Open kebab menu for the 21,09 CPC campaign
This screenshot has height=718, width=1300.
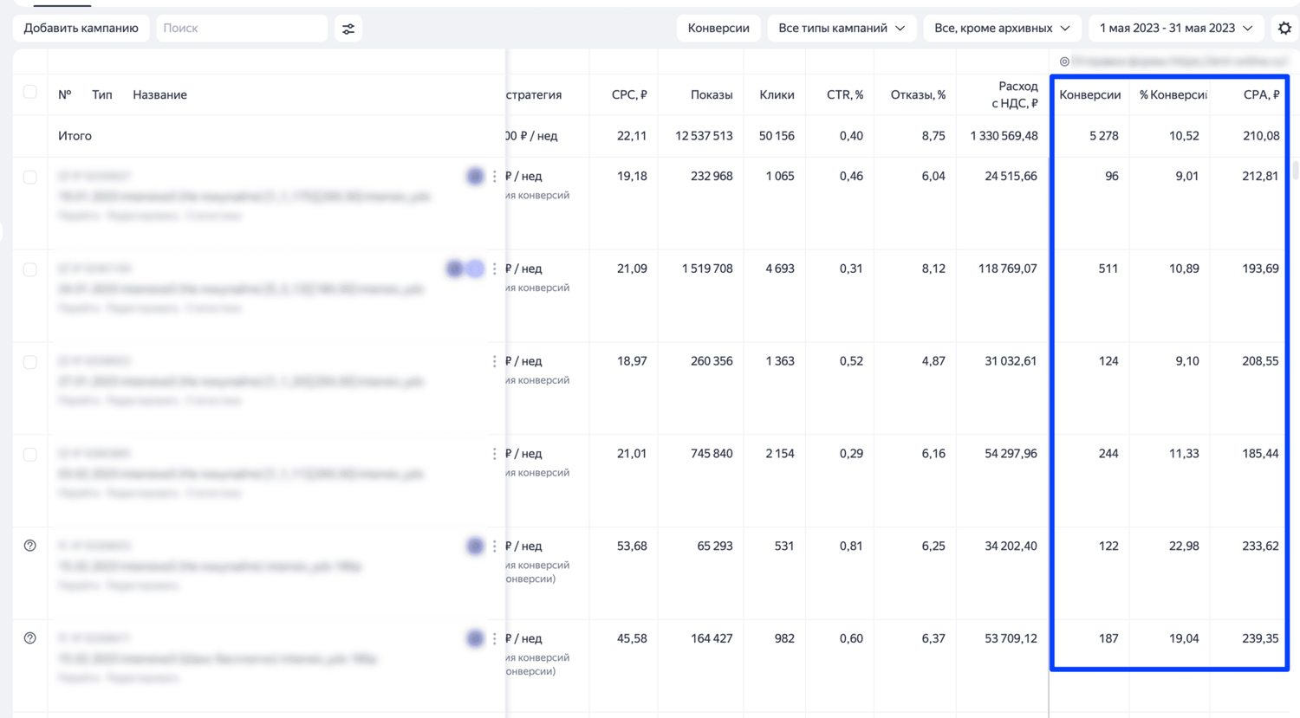click(x=495, y=269)
